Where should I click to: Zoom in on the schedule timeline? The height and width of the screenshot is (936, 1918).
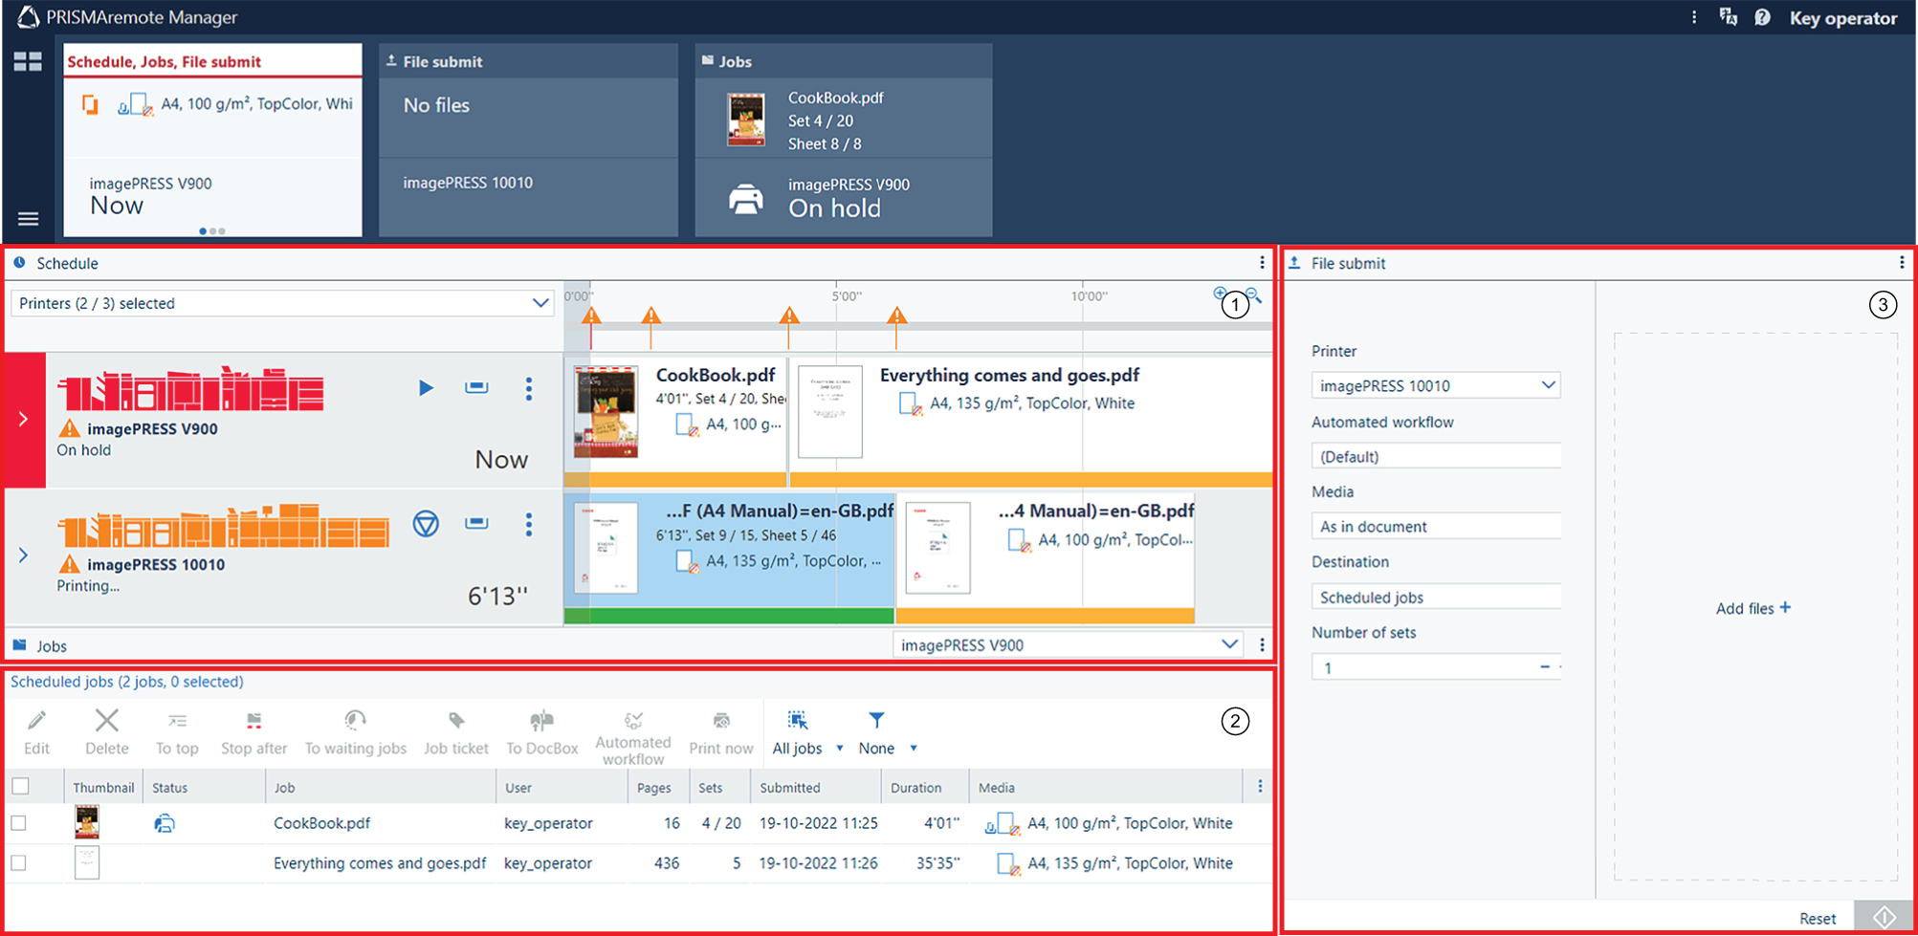(x=1220, y=294)
